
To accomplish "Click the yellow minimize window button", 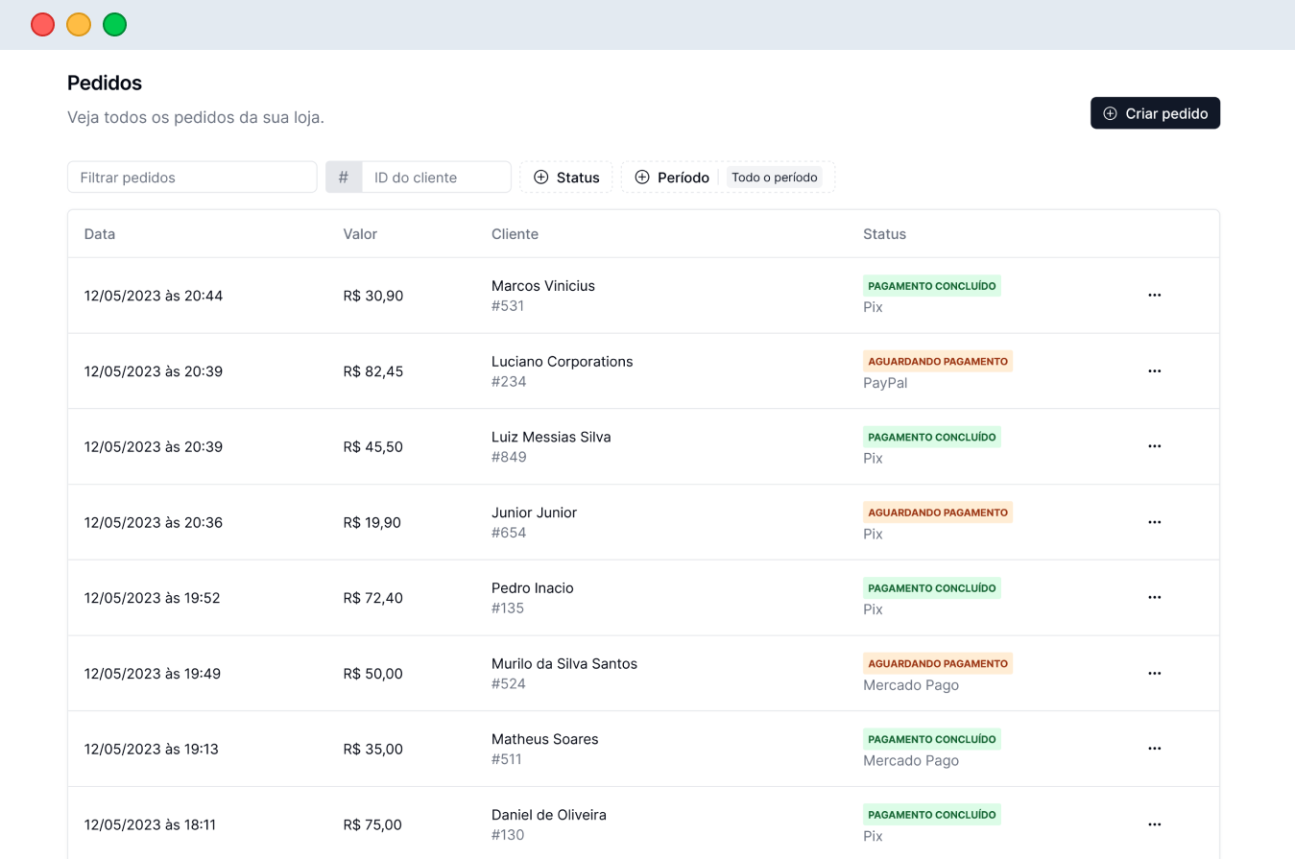I will click(x=79, y=25).
